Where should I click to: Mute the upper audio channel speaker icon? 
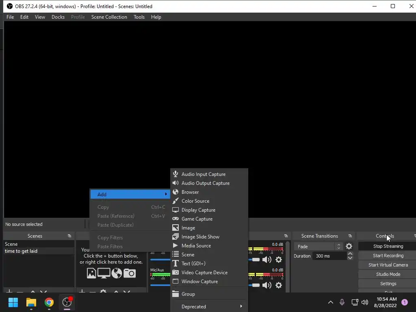tap(266, 260)
